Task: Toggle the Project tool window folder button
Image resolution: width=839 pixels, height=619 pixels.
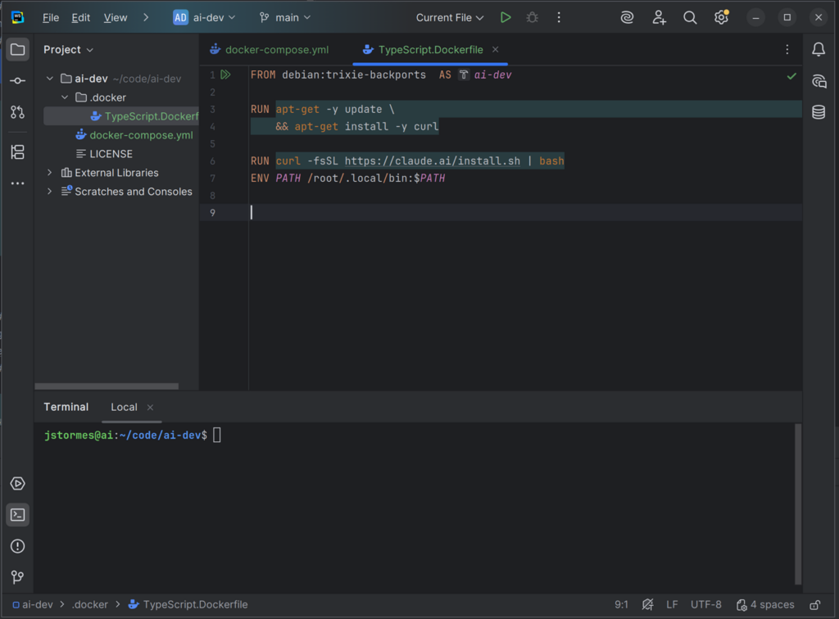Action: click(x=17, y=50)
